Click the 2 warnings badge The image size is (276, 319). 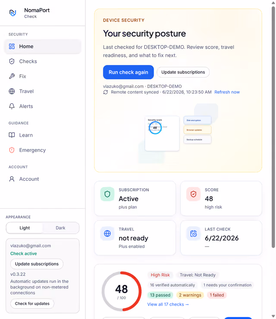190,295
